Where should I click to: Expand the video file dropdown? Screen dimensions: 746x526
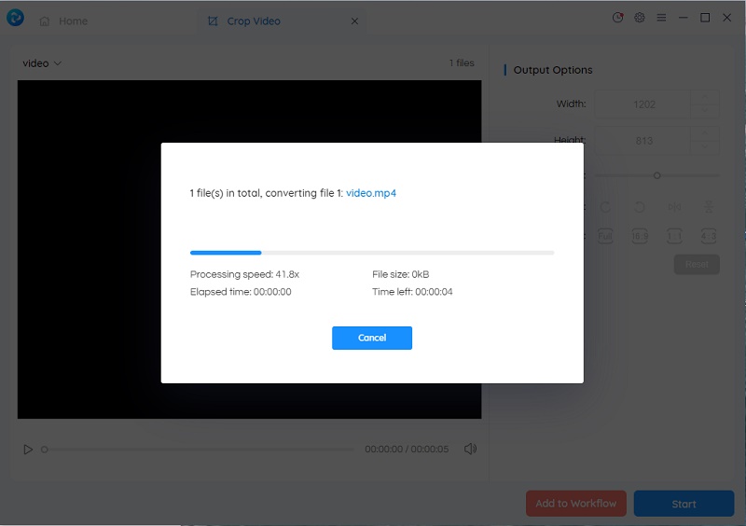click(42, 63)
